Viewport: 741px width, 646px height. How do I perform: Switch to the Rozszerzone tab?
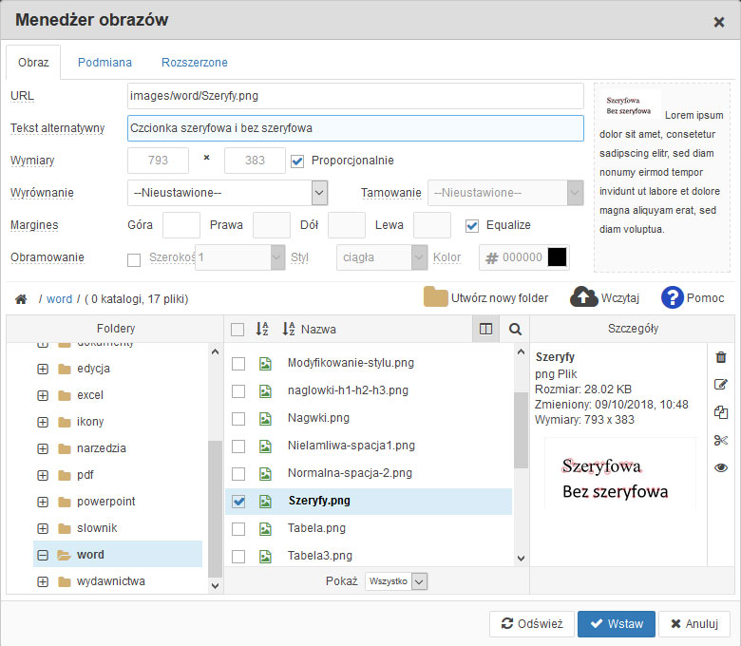[194, 63]
